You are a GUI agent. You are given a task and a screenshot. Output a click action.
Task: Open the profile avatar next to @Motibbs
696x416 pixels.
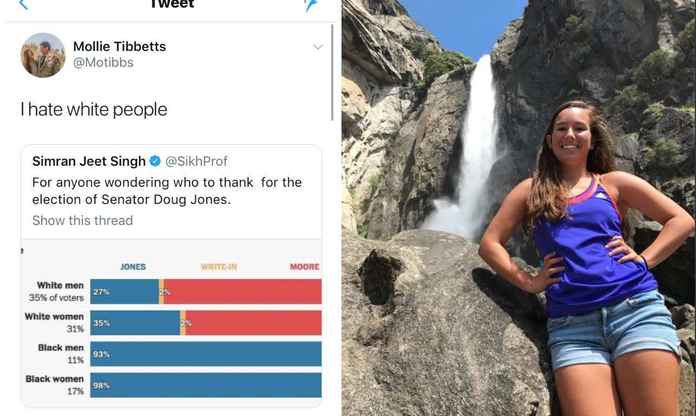(43, 55)
